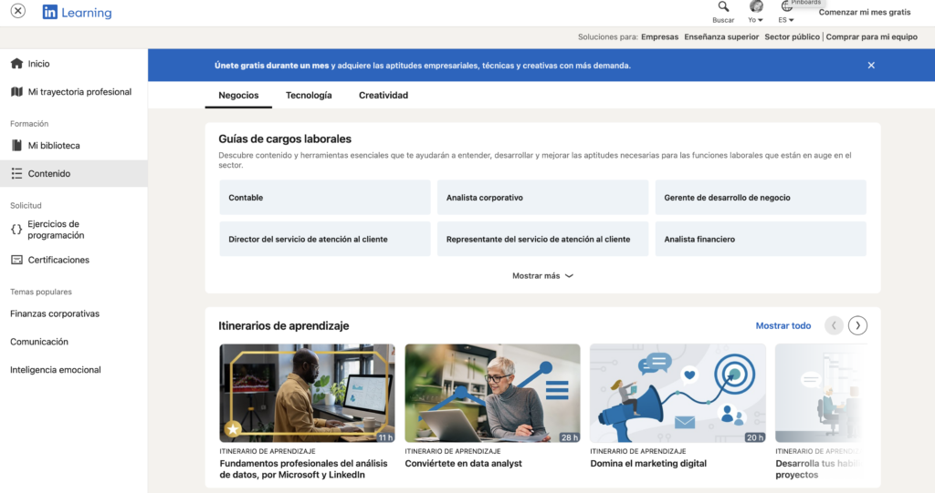Select the Ejercicios de programación braces icon
The height and width of the screenshot is (493, 935).
[16, 230]
